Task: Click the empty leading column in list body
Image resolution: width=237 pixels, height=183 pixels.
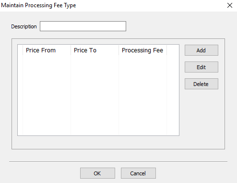Action: (x=20, y=95)
